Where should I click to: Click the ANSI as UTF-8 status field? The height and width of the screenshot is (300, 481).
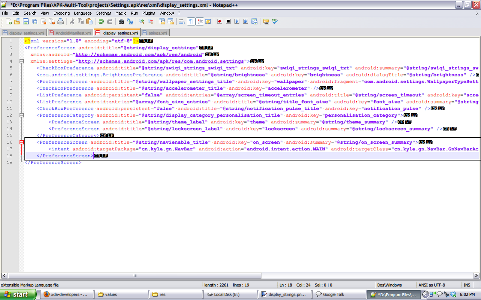(431, 285)
